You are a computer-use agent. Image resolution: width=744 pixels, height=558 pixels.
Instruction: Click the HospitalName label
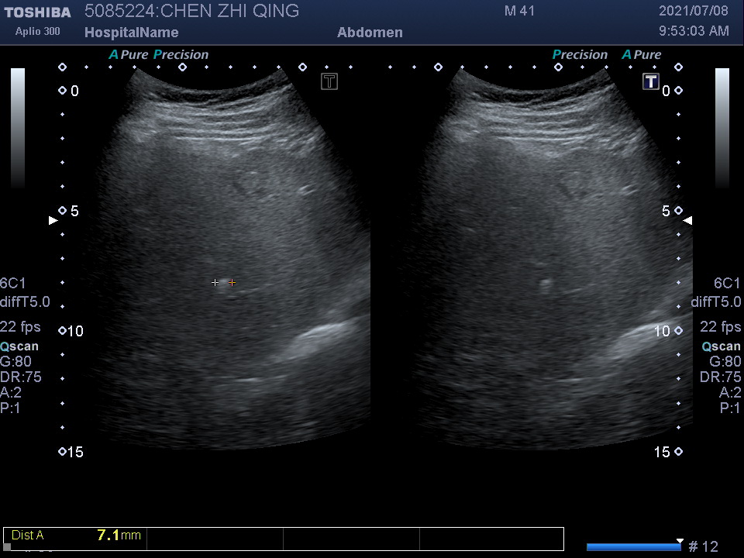click(x=131, y=33)
